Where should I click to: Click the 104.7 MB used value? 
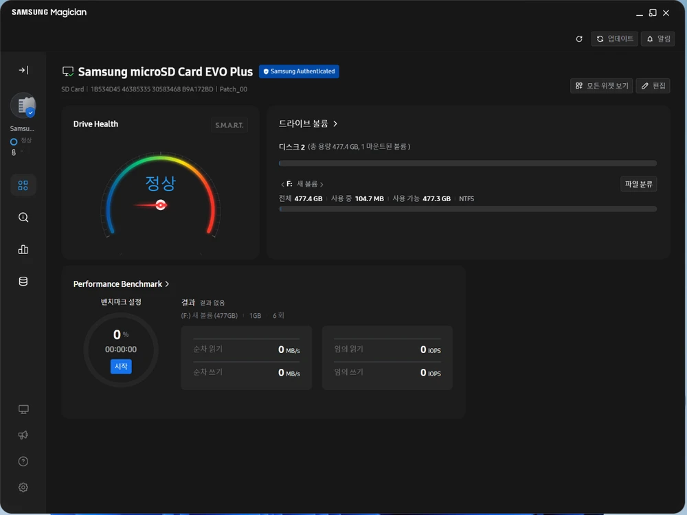(370, 199)
